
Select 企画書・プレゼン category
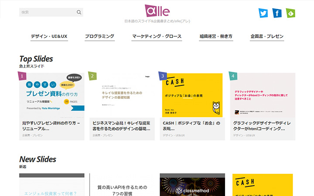tap(267, 37)
